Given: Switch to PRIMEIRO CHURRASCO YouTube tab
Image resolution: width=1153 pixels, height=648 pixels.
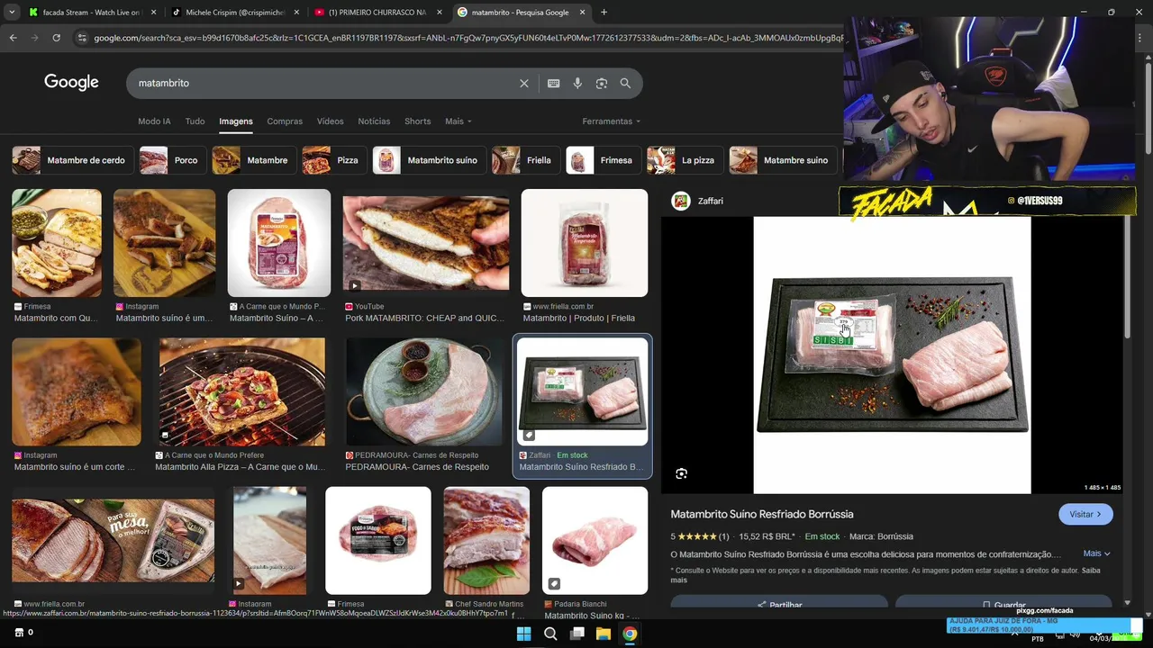Looking at the screenshot, I should 378,13.
